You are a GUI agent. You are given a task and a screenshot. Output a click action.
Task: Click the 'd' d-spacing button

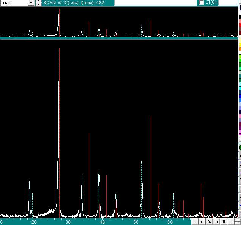pos(202,222)
